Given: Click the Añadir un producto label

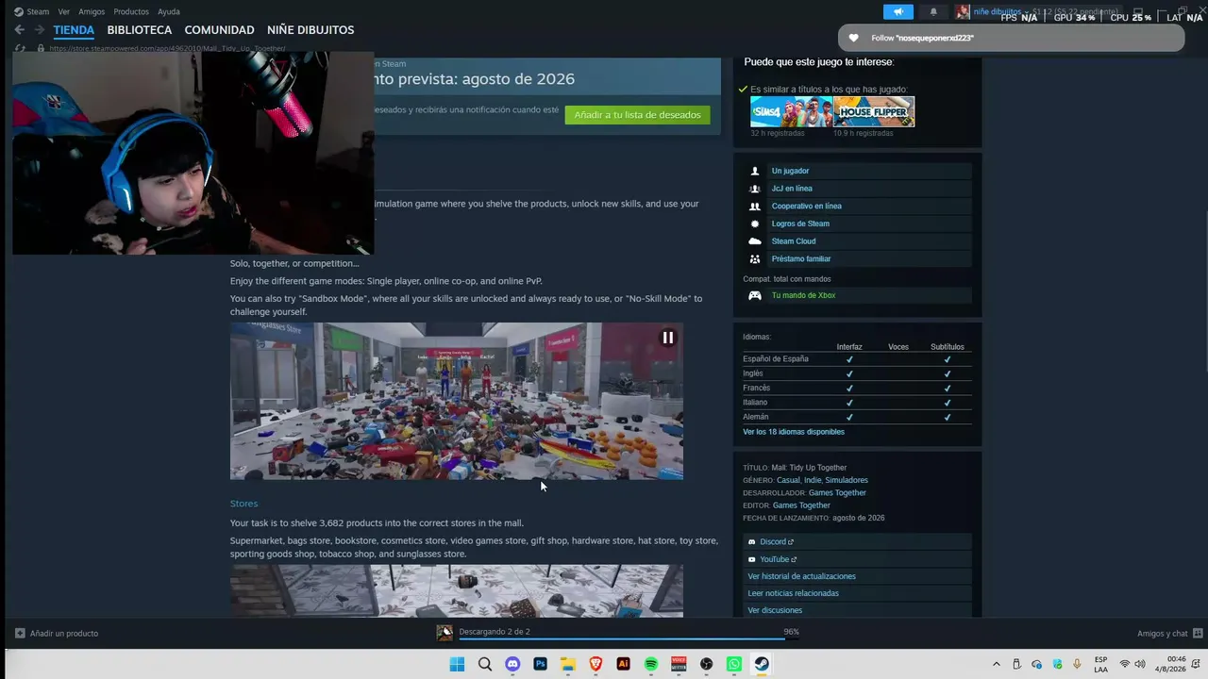Looking at the screenshot, I should [x=64, y=634].
